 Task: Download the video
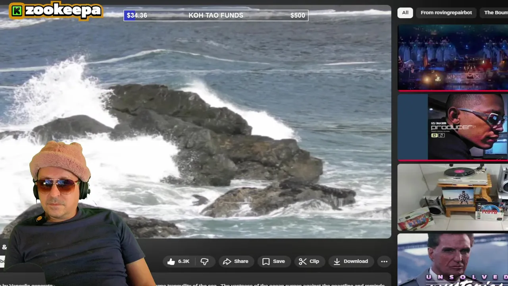coord(351,261)
